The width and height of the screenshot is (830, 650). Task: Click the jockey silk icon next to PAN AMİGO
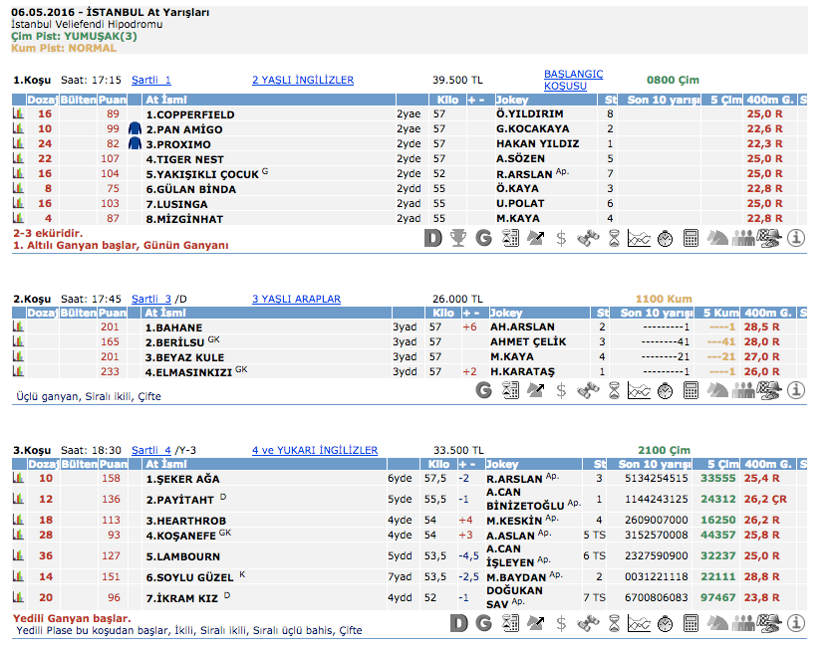pos(136,129)
